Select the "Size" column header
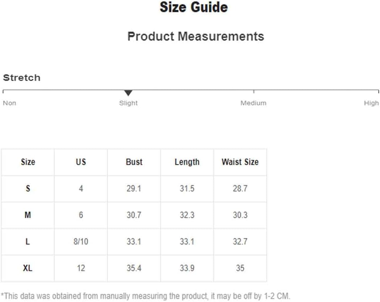Image resolution: width=380 pixels, height=302 pixels. point(28,162)
